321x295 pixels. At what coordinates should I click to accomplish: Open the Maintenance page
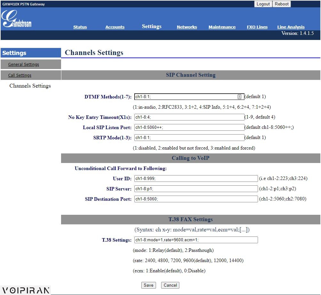[x=222, y=27]
